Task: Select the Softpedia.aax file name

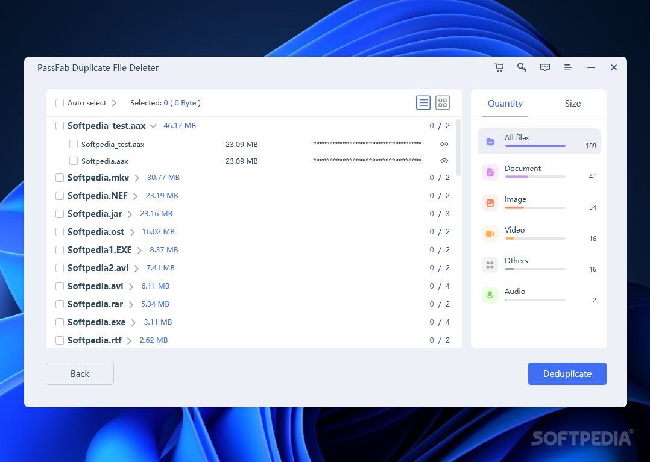Action: pyautogui.click(x=104, y=161)
